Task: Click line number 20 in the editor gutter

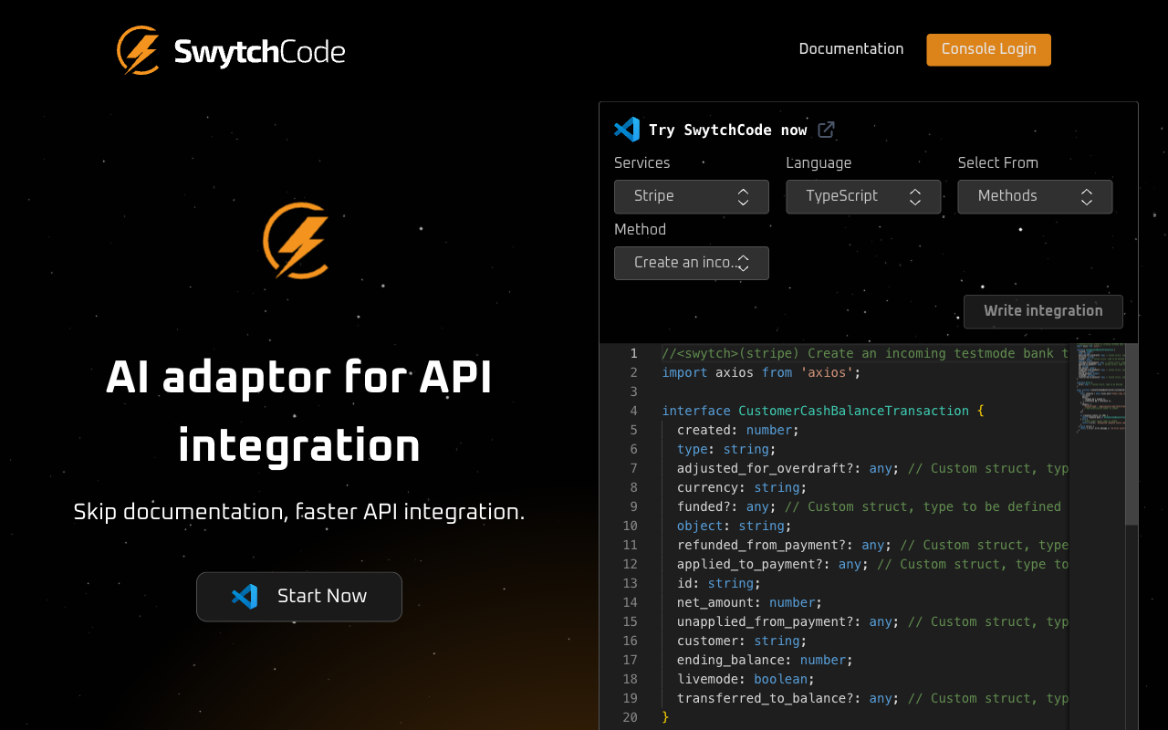Action: pos(630,717)
